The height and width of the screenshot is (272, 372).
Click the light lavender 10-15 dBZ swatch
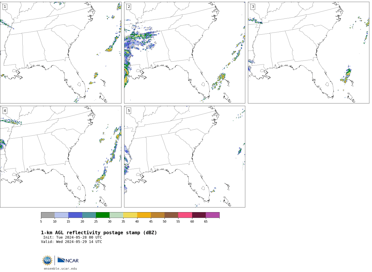[61, 215]
